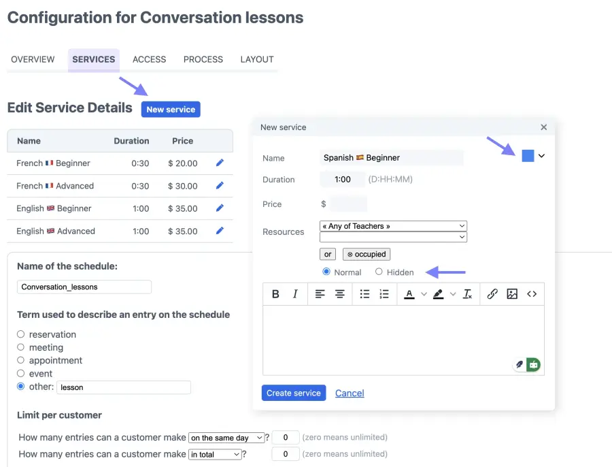This screenshot has height=467, width=612.
Task: Focus same-day entry limit field
Action: pyautogui.click(x=286, y=437)
